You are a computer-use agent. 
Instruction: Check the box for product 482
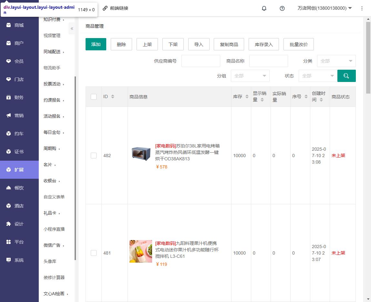point(94,156)
